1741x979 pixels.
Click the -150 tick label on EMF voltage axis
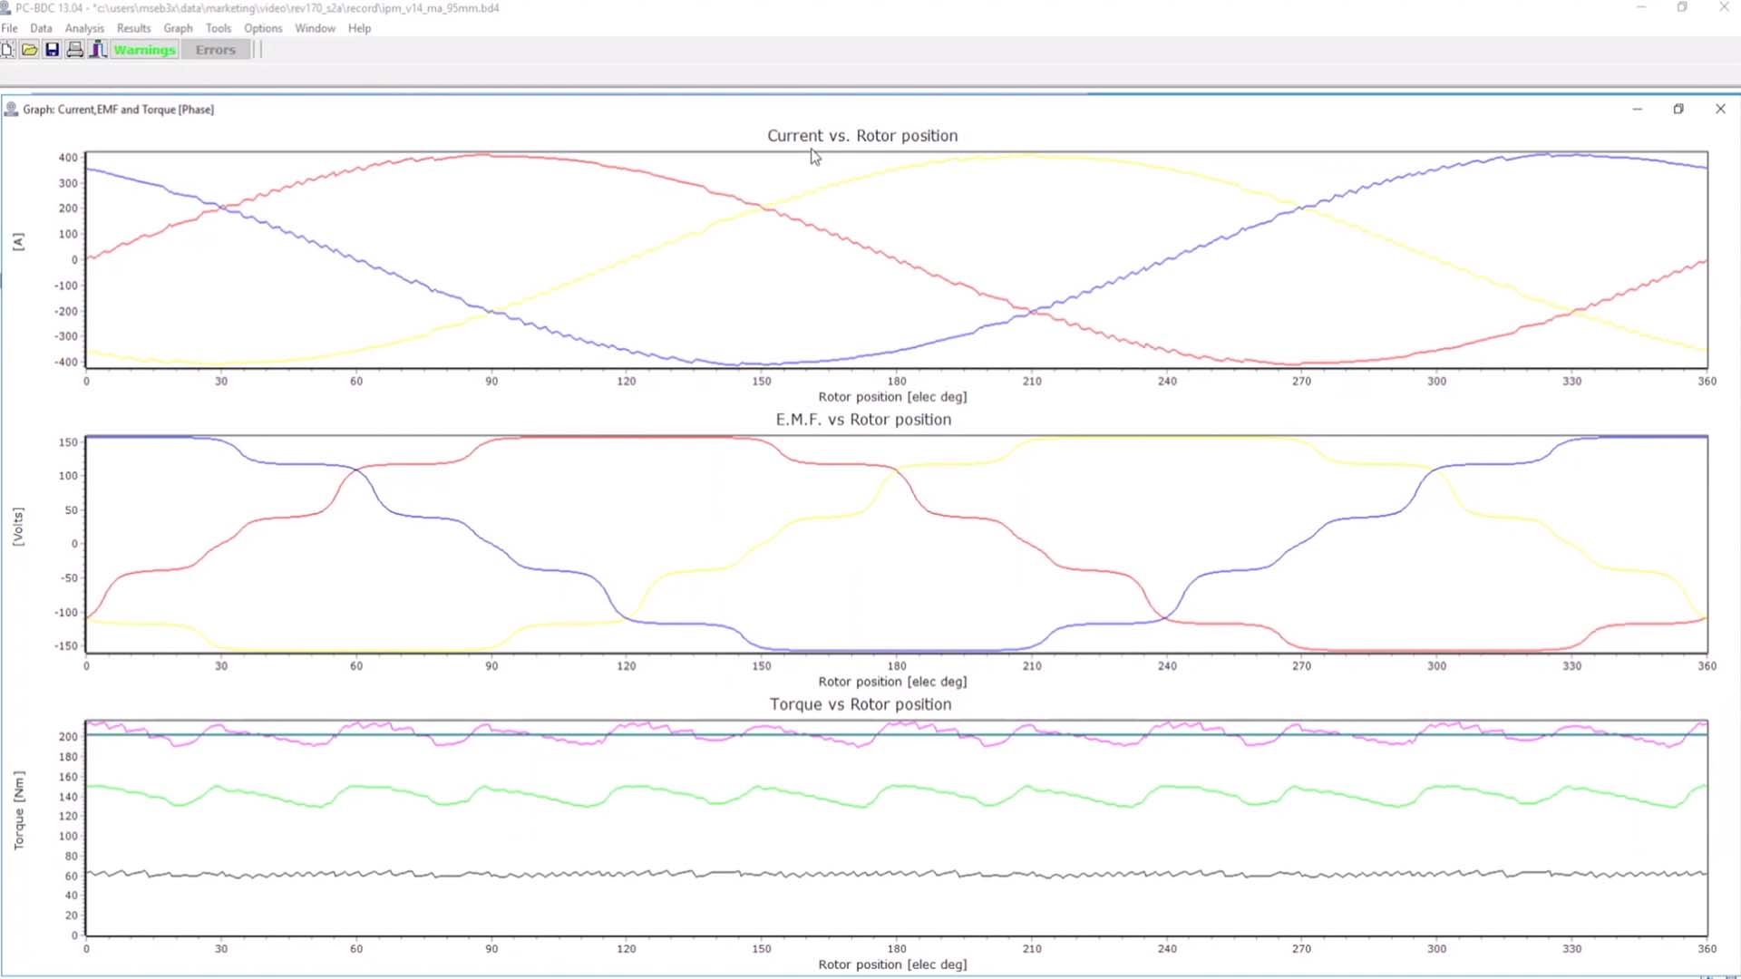tap(66, 646)
